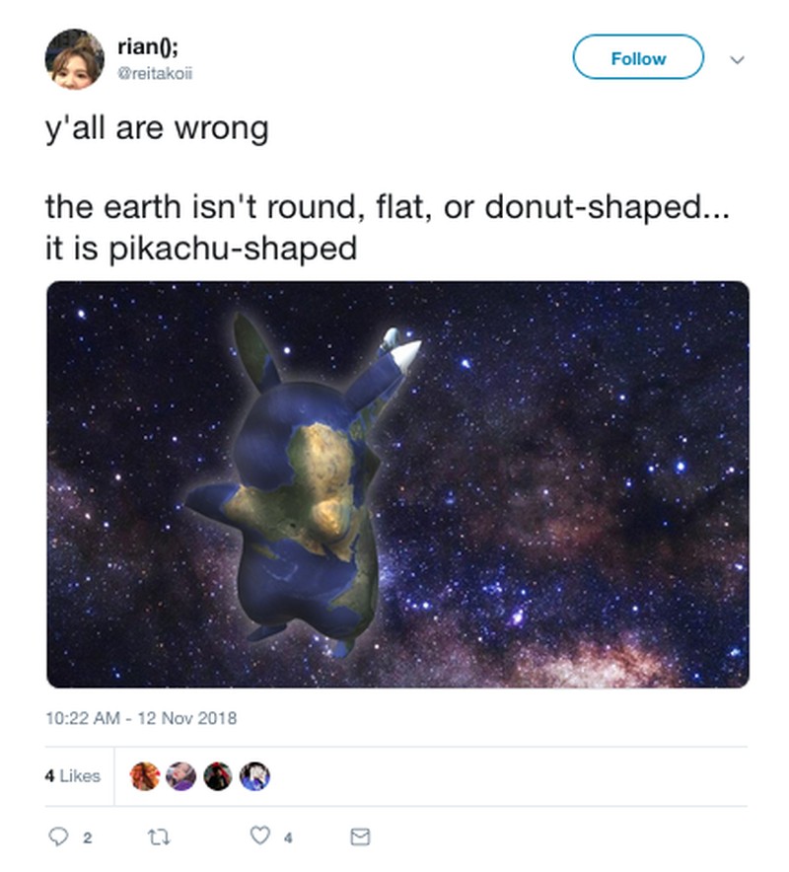The height and width of the screenshot is (872, 789).
Task: Click the "it is pikachu-shaped" text line
Action: click(x=201, y=248)
